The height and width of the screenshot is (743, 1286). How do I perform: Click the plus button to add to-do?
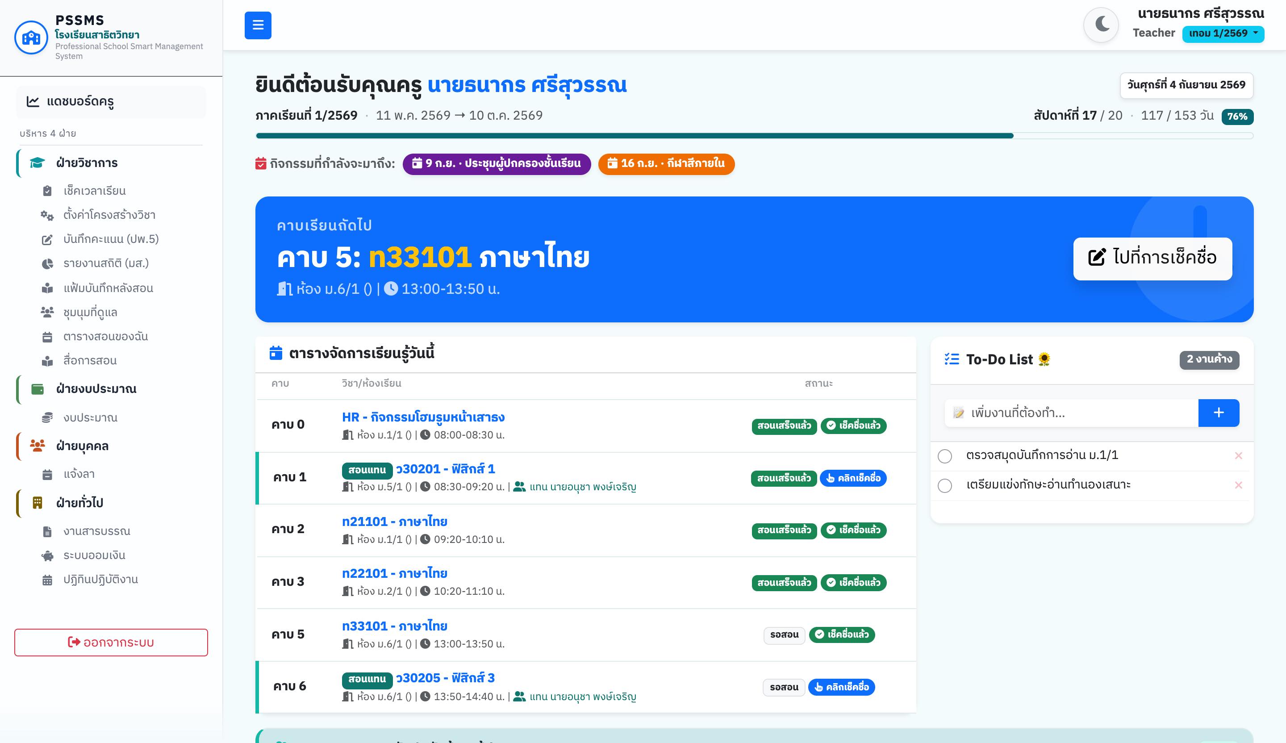(1219, 413)
